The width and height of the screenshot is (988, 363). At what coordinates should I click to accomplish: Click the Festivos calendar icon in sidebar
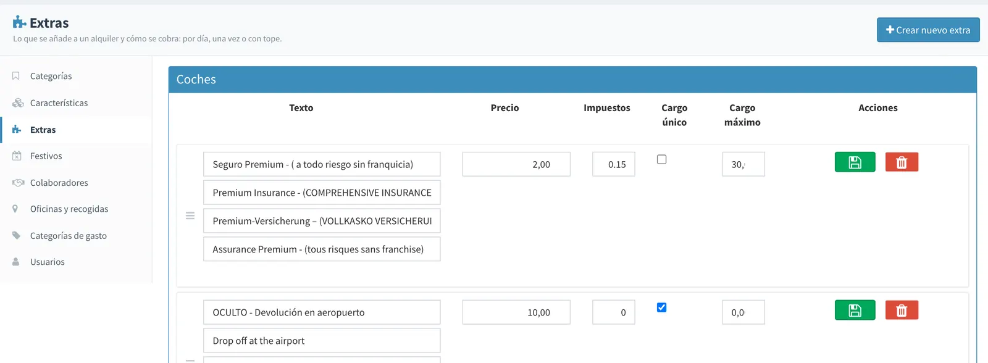point(17,156)
